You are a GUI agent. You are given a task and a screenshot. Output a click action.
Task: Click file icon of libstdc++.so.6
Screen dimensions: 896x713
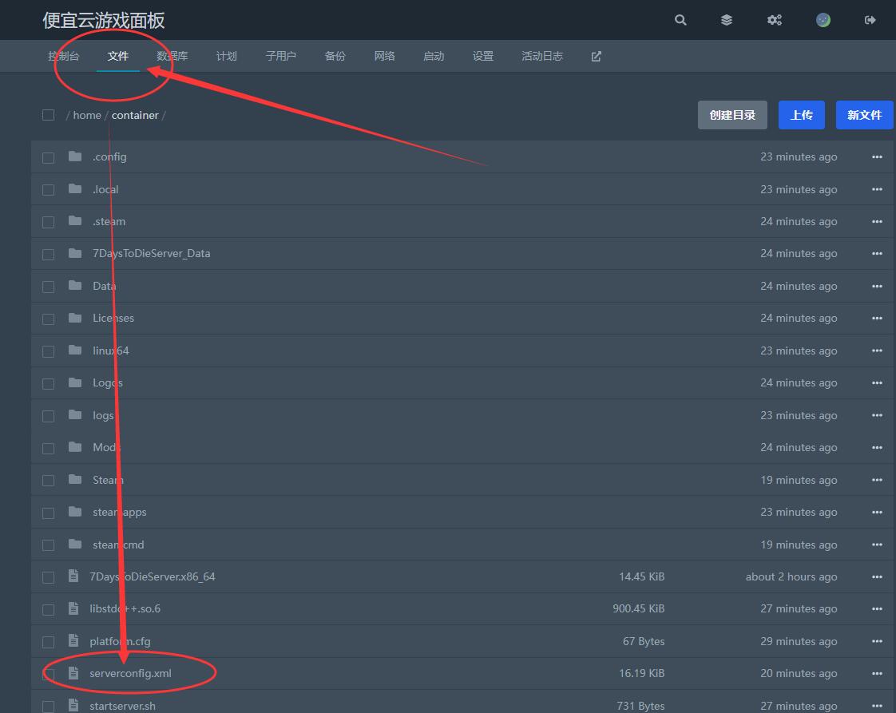coord(73,608)
